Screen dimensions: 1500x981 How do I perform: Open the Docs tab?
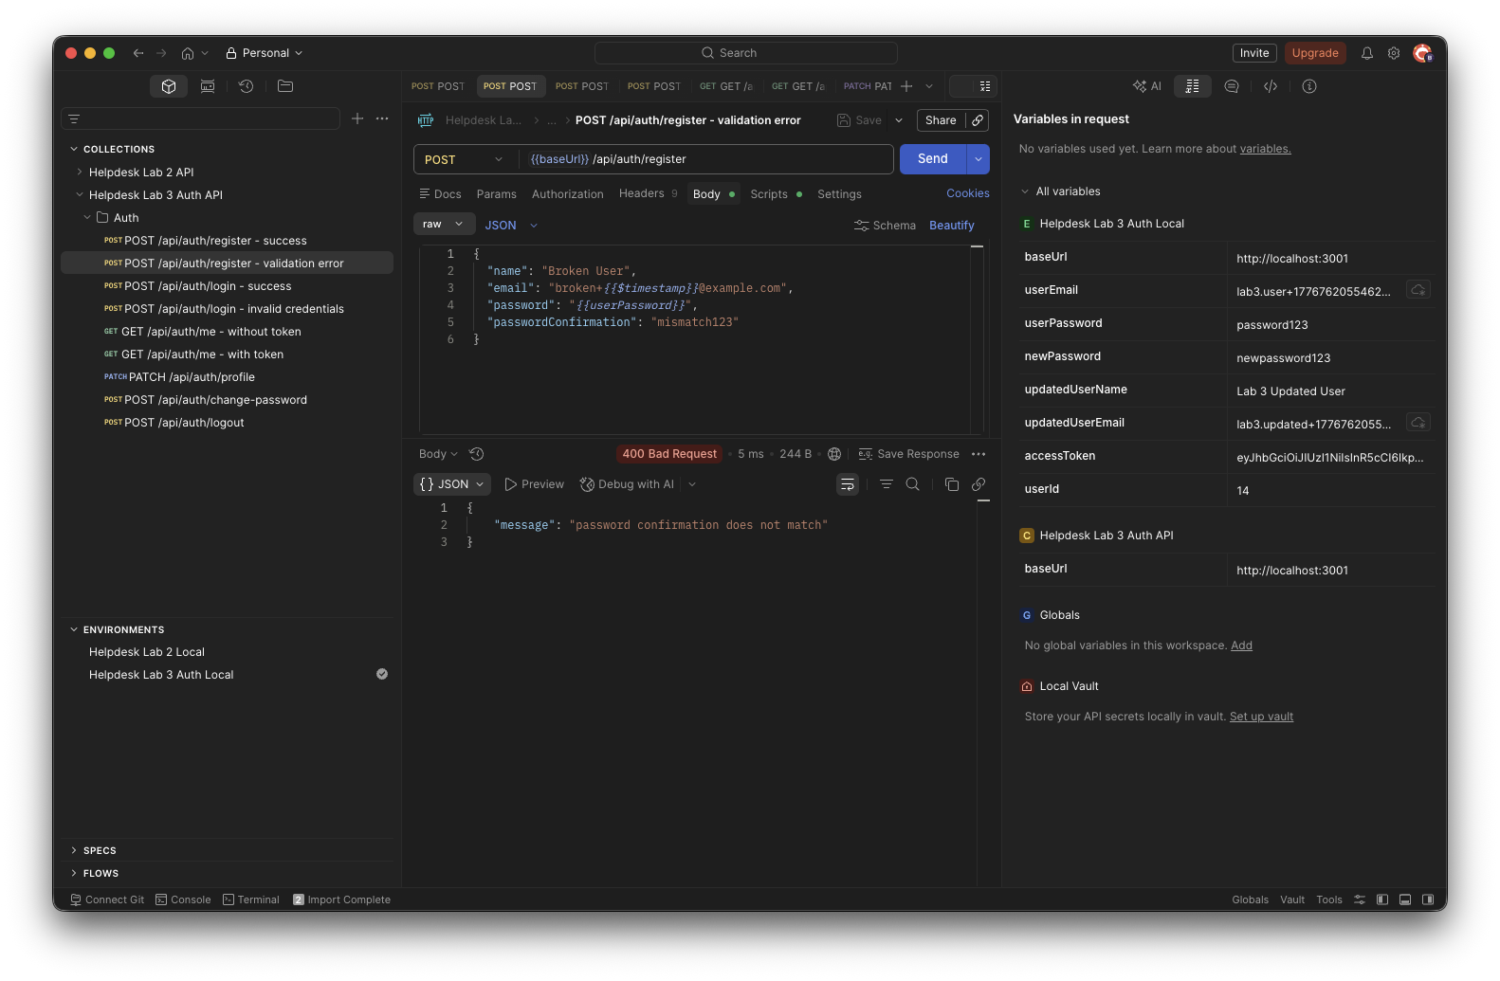(x=440, y=194)
